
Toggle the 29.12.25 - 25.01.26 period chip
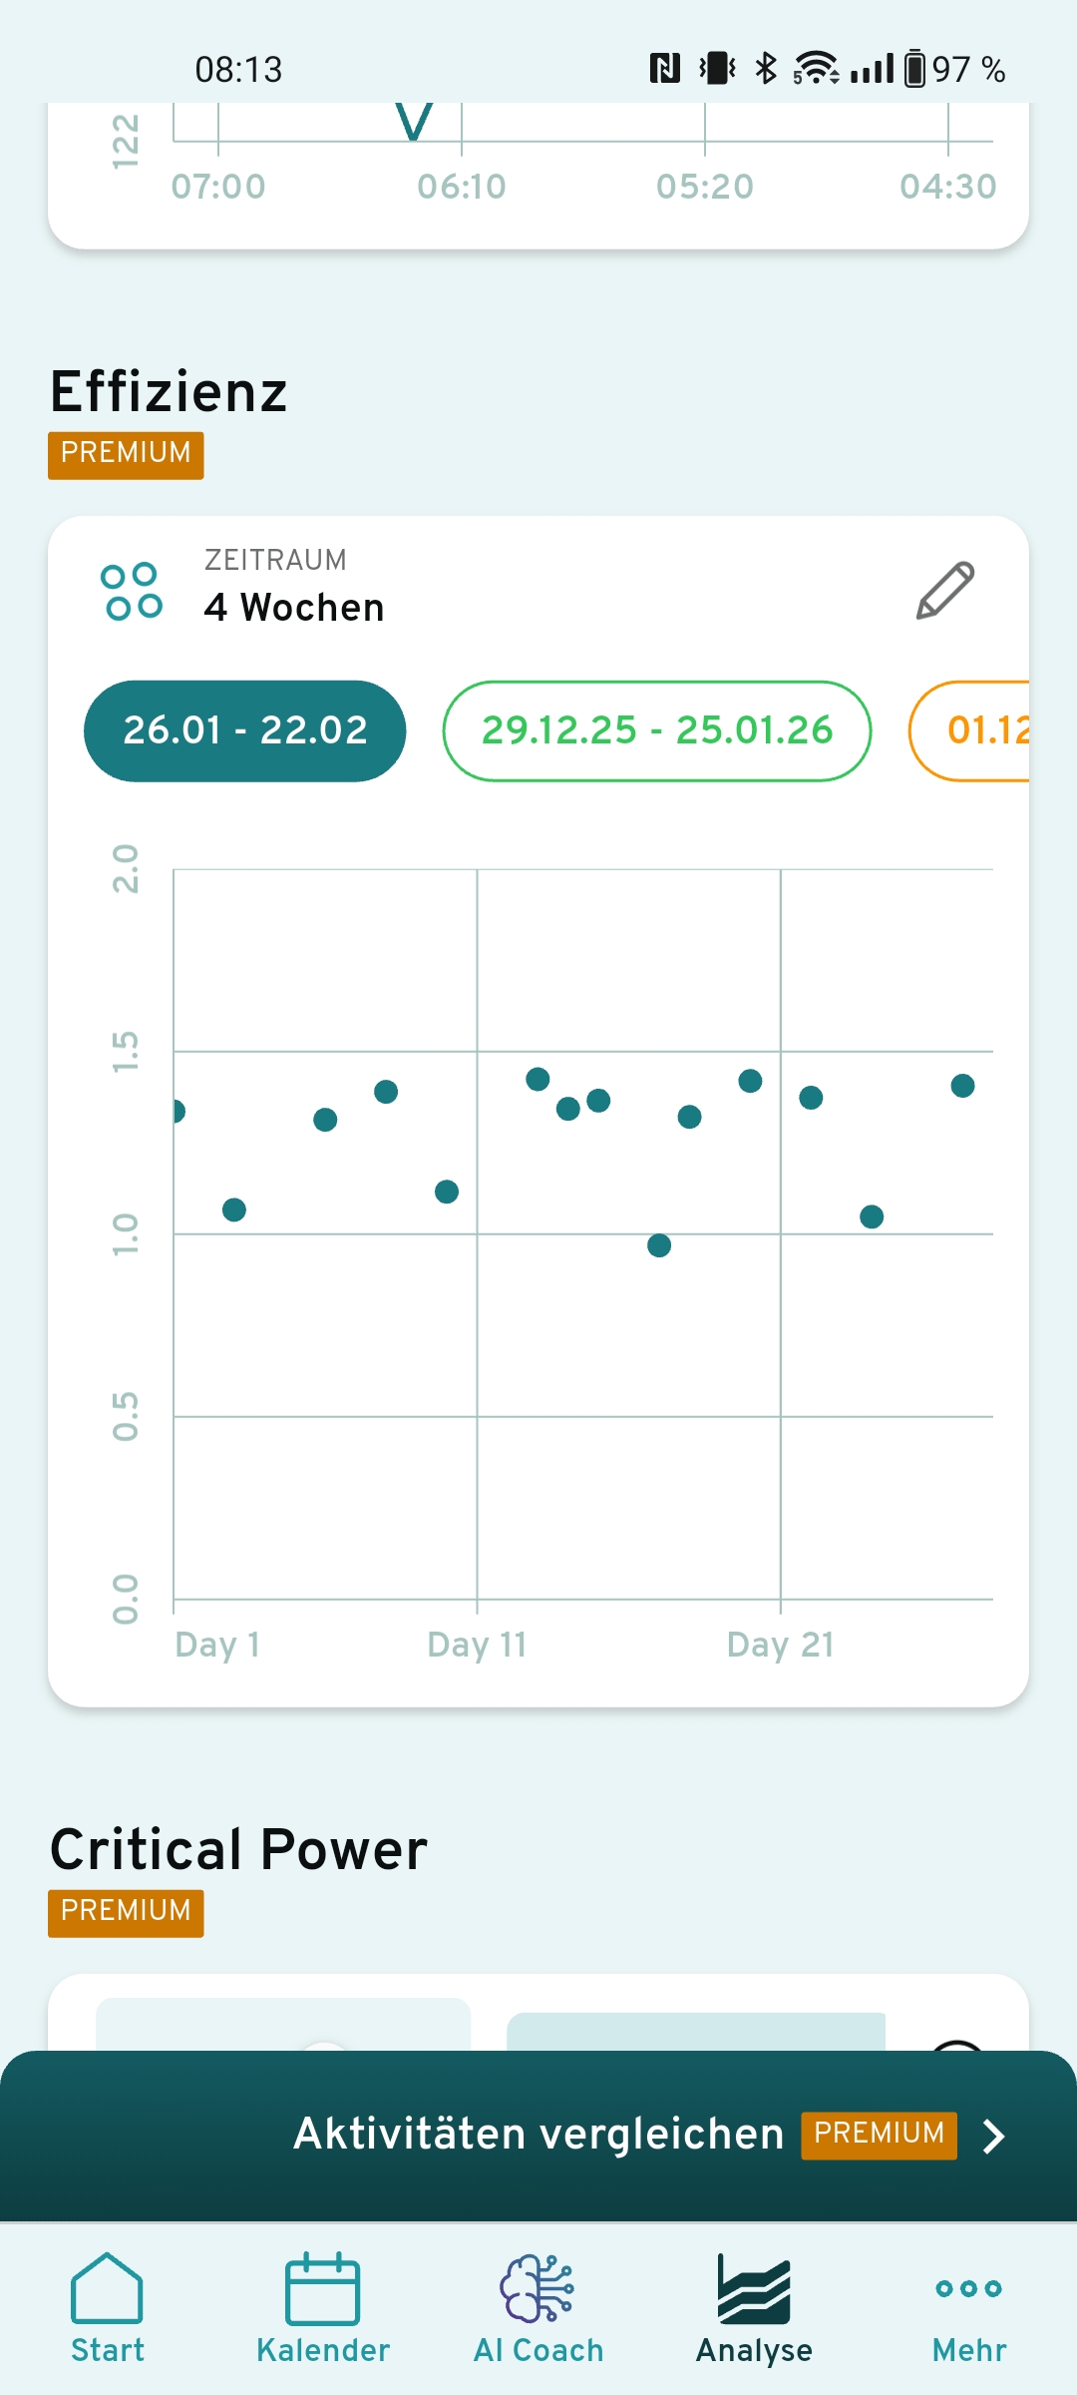[656, 730]
